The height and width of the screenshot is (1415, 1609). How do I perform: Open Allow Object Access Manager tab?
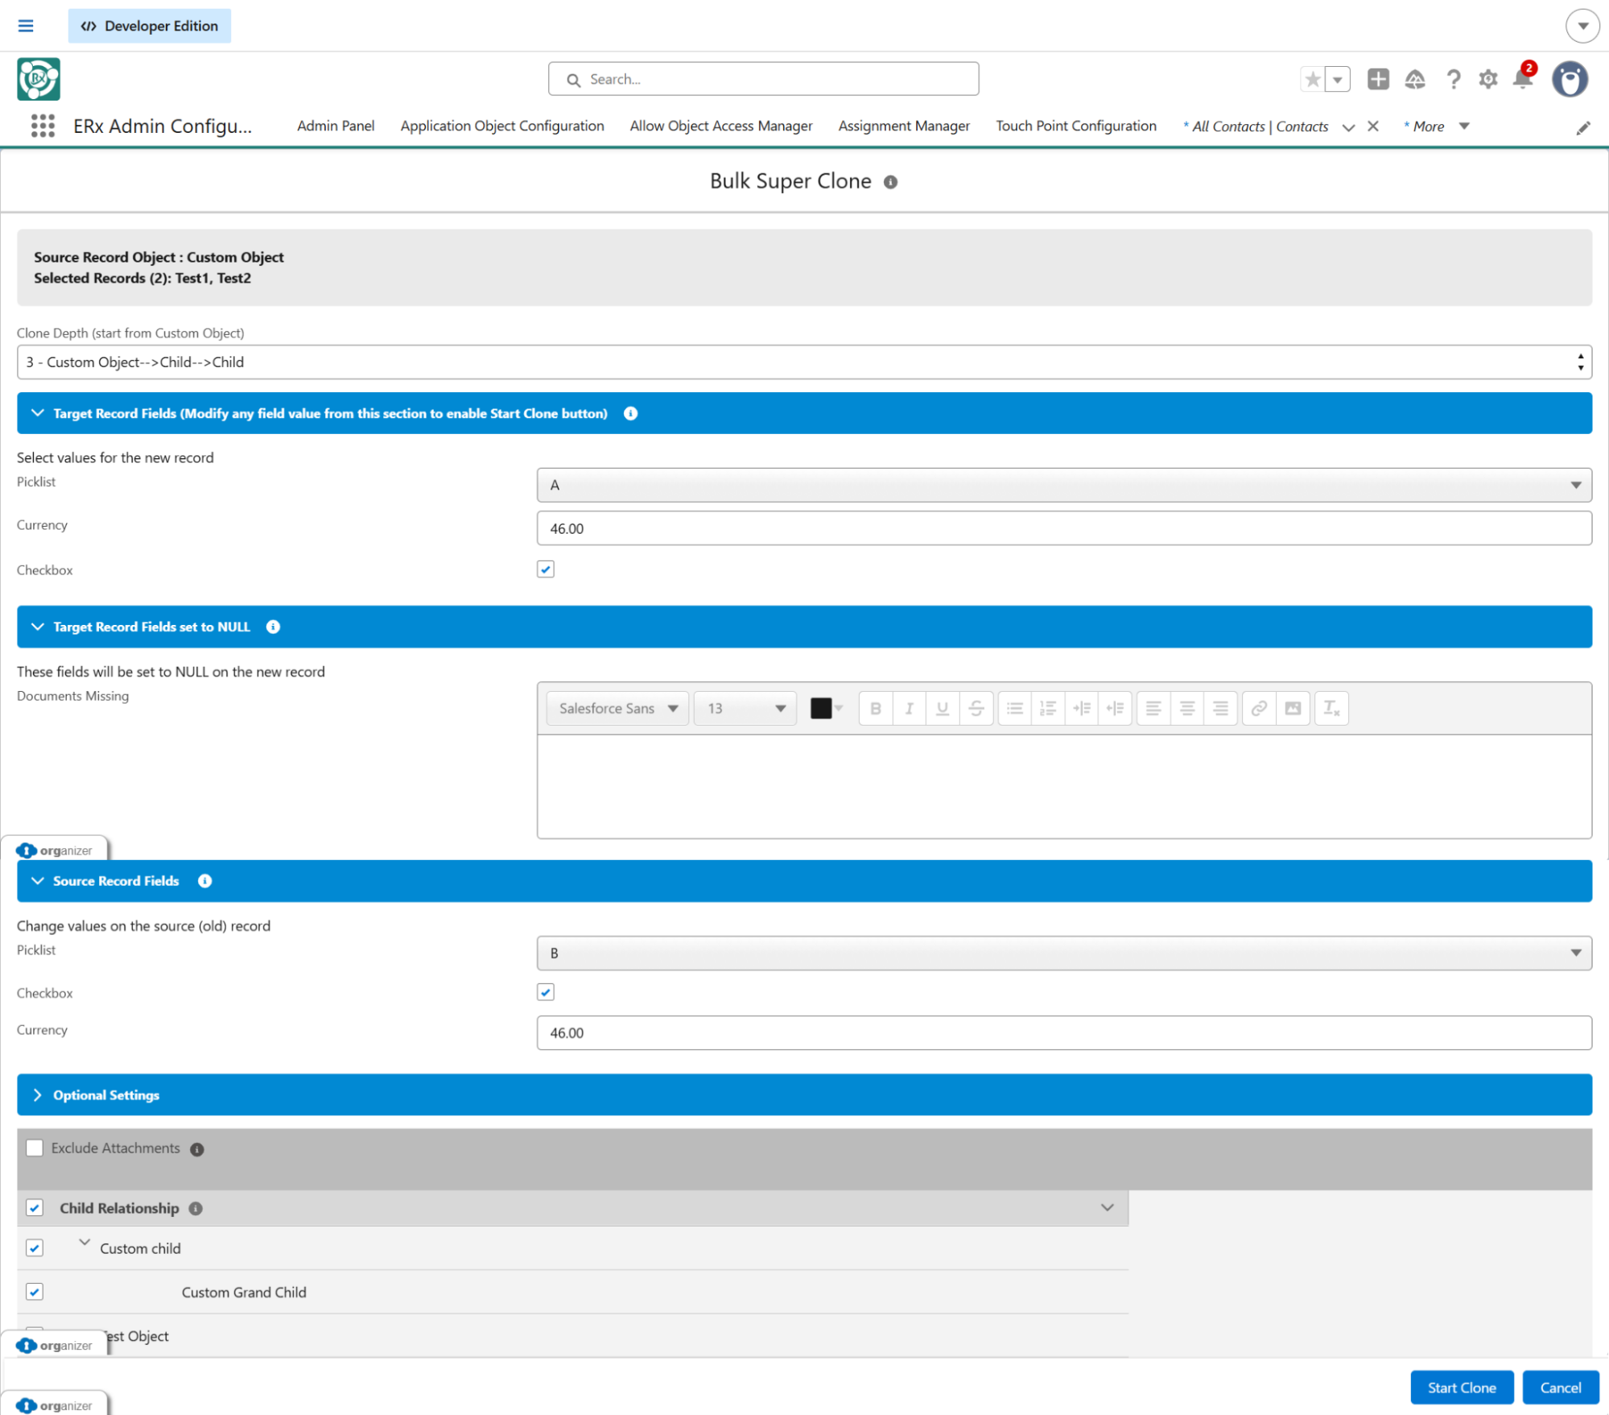[721, 126]
